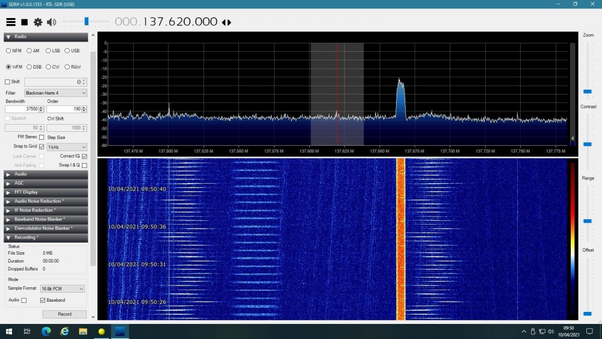Image resolution: width=602 pixels, height=339 pixels.
Task: Open the Windows Start menu
Action: coord(9,331)
